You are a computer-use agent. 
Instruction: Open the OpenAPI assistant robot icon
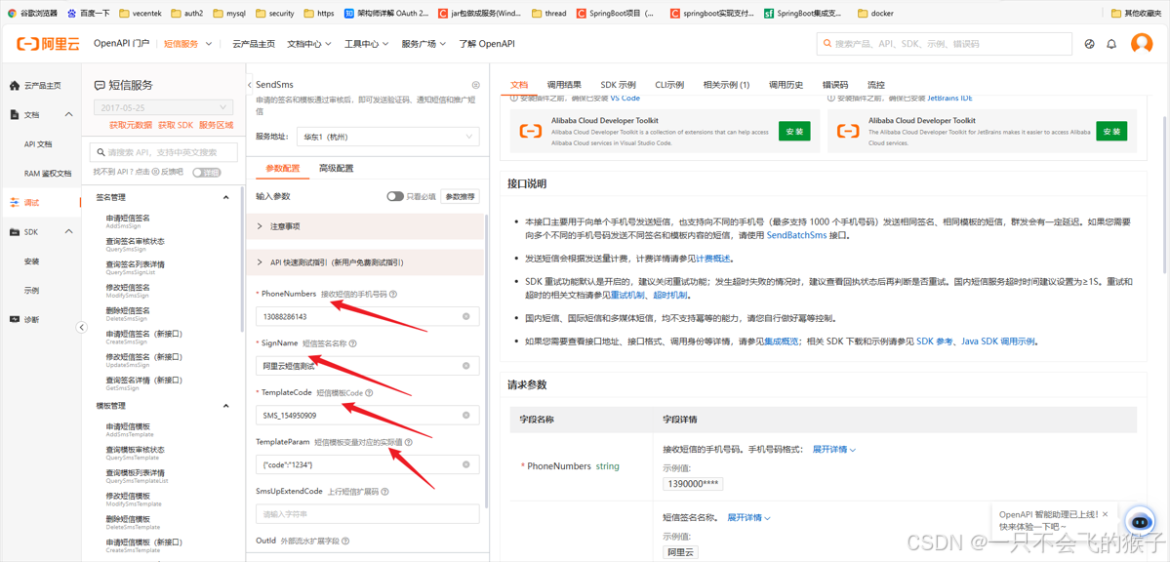point(1139,522)
